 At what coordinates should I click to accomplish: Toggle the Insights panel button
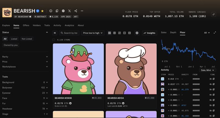pos(149,33)
